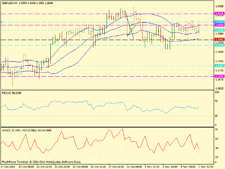Click the 1.6165 price axis value
225x169 pixels.
[220, 6]
